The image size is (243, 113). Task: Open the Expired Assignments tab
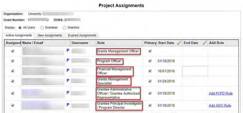point(82,35)
